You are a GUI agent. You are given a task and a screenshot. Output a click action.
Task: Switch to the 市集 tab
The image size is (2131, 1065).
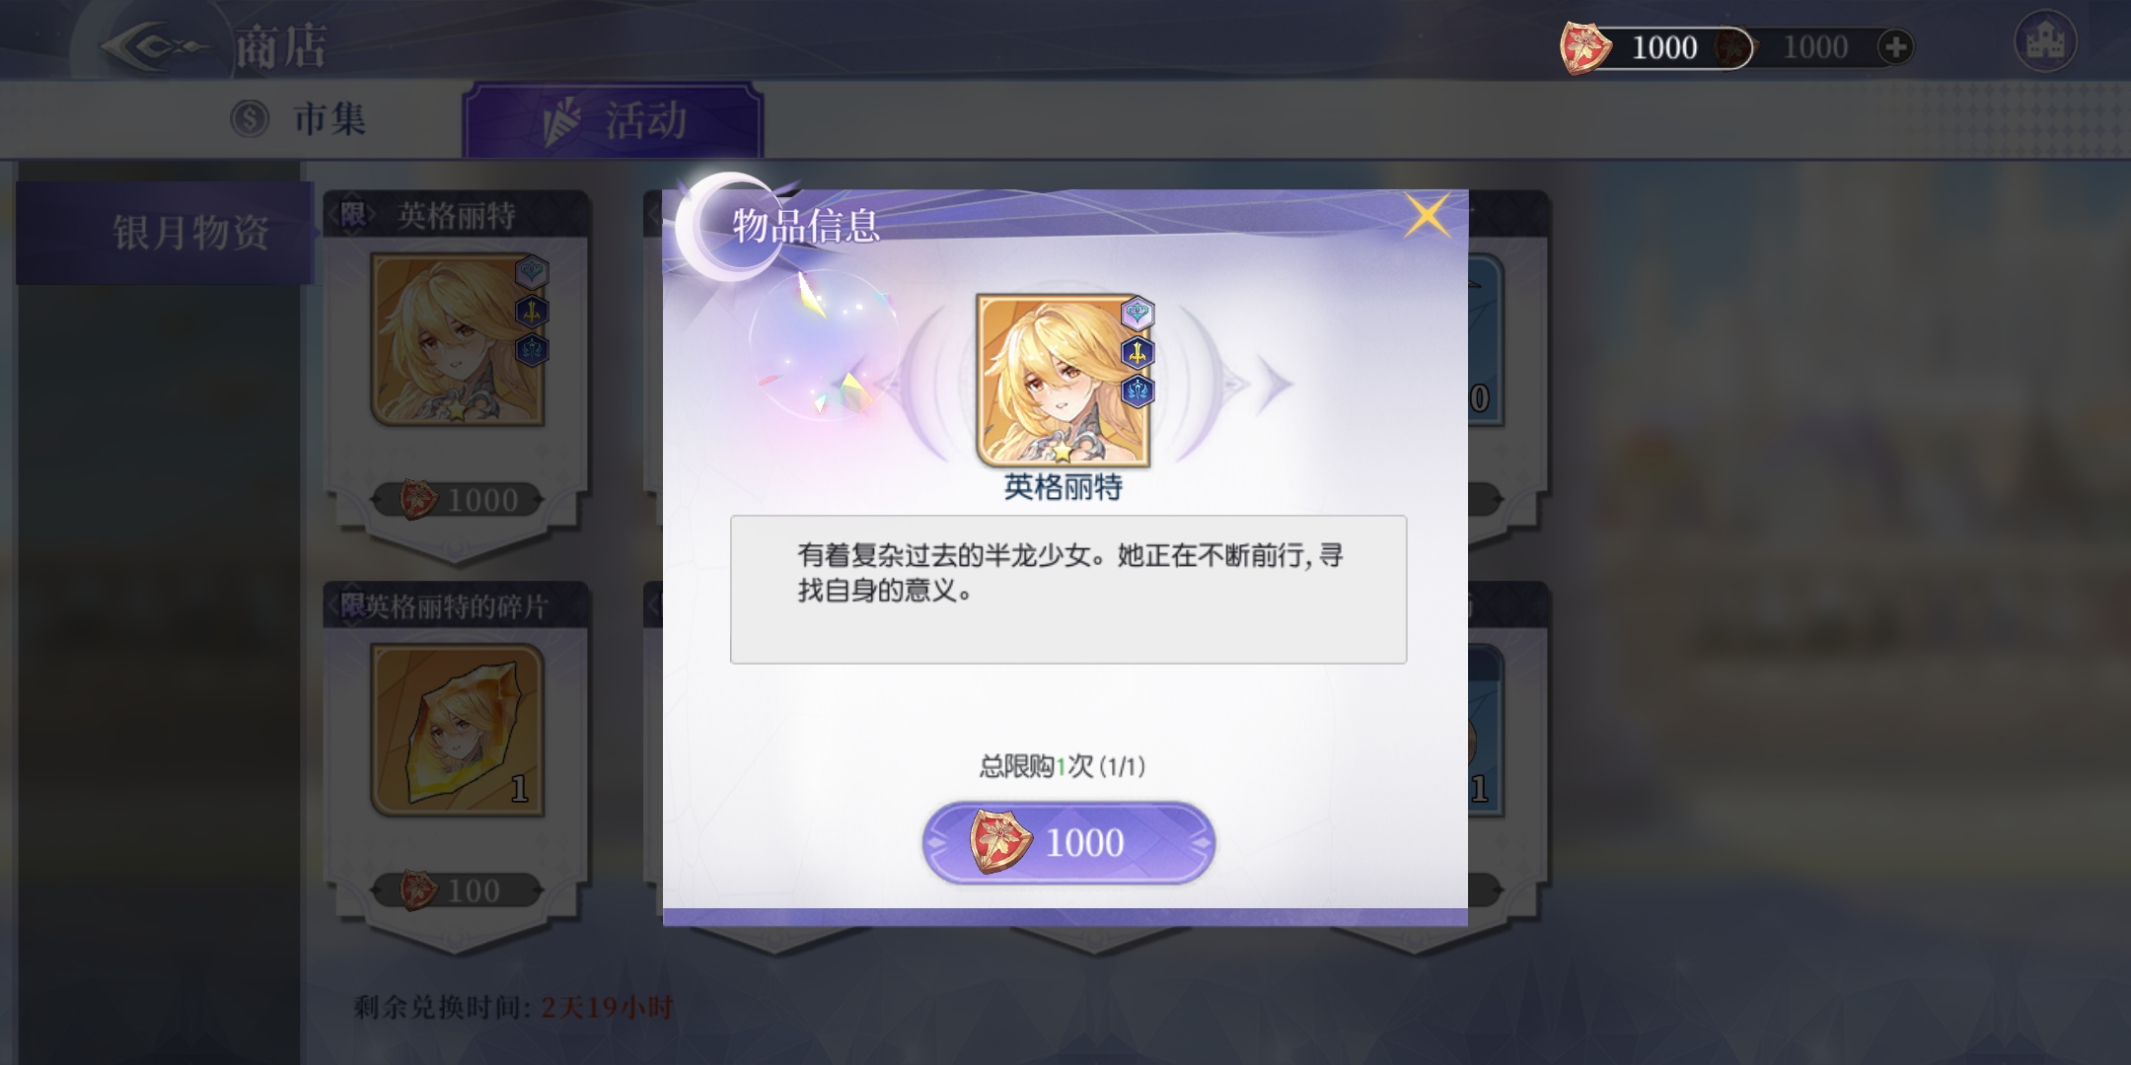(x=300, y=119)
